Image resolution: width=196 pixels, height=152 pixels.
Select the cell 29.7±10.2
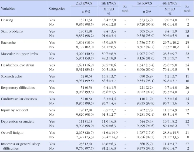coord(171,43)
